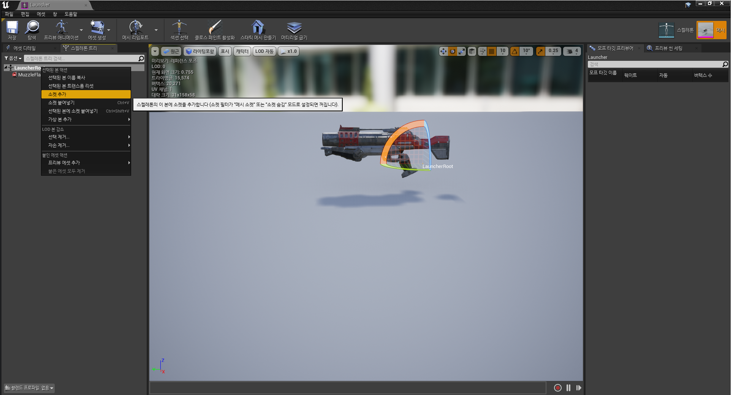Open the scale snap 0.25 dropdown

553,51
